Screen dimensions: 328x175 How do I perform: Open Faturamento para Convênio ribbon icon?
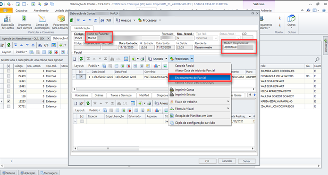tap(60, 22)
